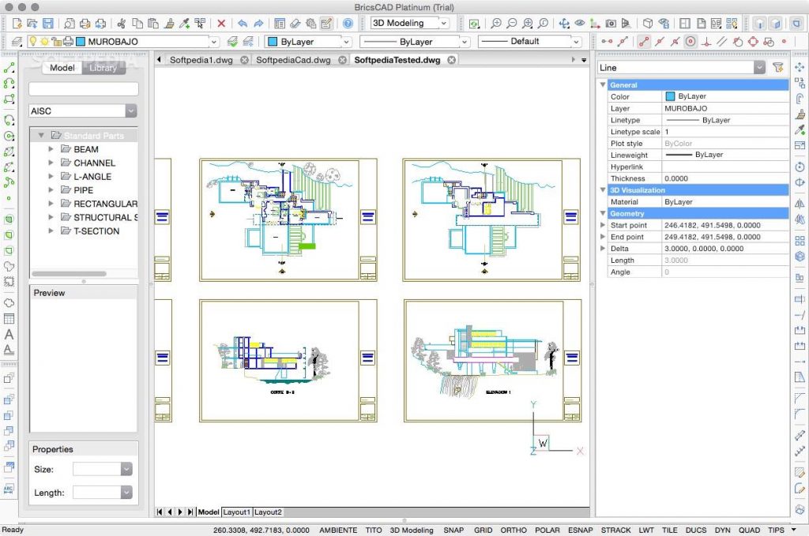The width and height of the screenshot is (809, 536).
Task: Select the Save tool in the toolbar
Action: click(47, 23)
